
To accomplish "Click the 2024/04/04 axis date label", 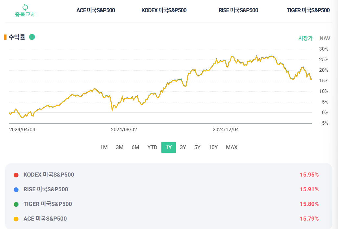I will coord(22,130).
